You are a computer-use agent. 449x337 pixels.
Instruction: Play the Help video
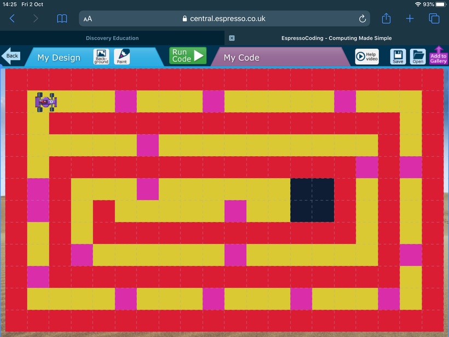click(x=367, y=56)
